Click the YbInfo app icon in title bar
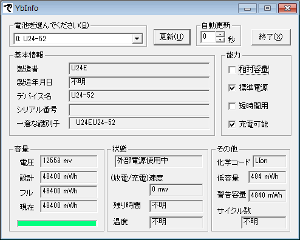300x240 pixels. [8, 8]
